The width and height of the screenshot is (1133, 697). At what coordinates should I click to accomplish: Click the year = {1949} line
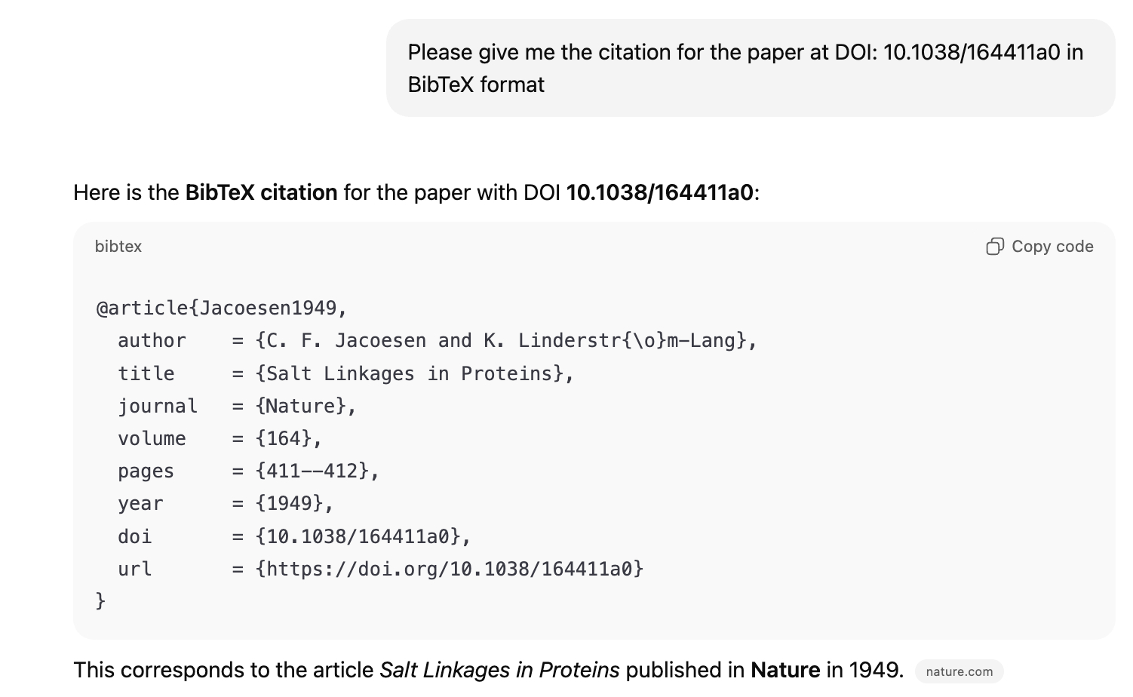pyautogui.click(x=226, y=504)
